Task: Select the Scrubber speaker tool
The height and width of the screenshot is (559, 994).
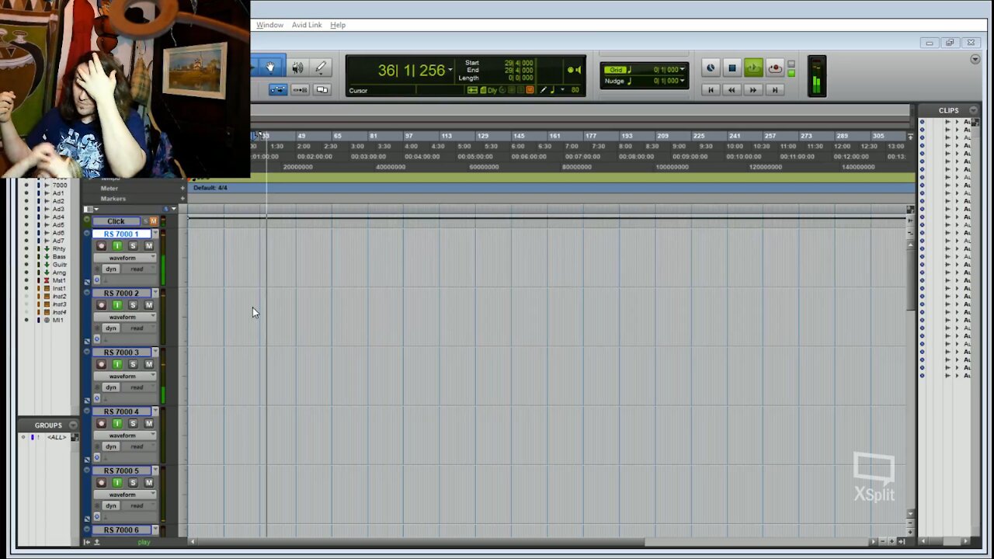Action: (297, 68)
